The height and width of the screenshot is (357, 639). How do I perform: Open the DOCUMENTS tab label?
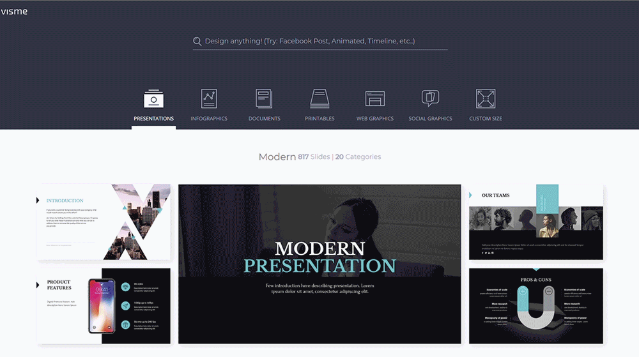264,118
